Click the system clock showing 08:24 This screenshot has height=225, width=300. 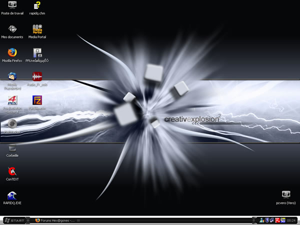point(290,220)
